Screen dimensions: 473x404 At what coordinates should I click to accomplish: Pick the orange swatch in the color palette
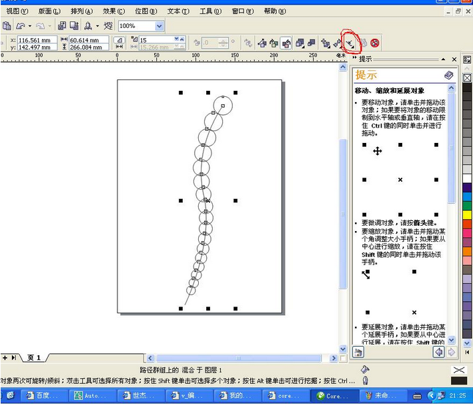click(x=467, y=251)
